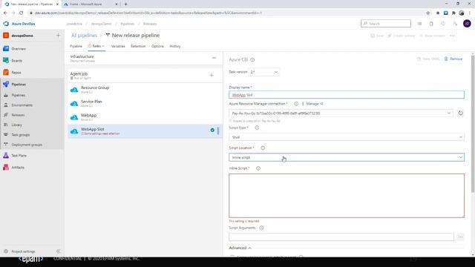Open the user settings icon in header

pyautogui.click(x=455, y=24)
